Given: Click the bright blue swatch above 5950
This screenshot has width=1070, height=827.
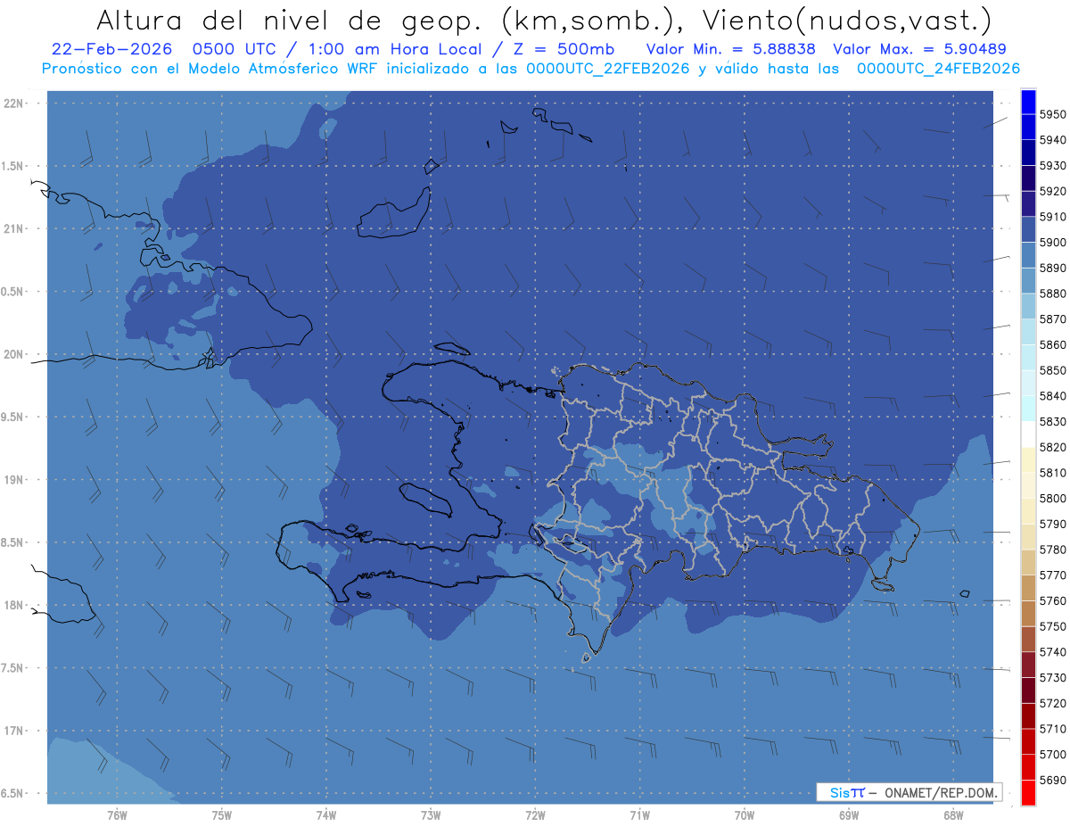Looking at the screenshot, I should click(x=1028, y=102).
